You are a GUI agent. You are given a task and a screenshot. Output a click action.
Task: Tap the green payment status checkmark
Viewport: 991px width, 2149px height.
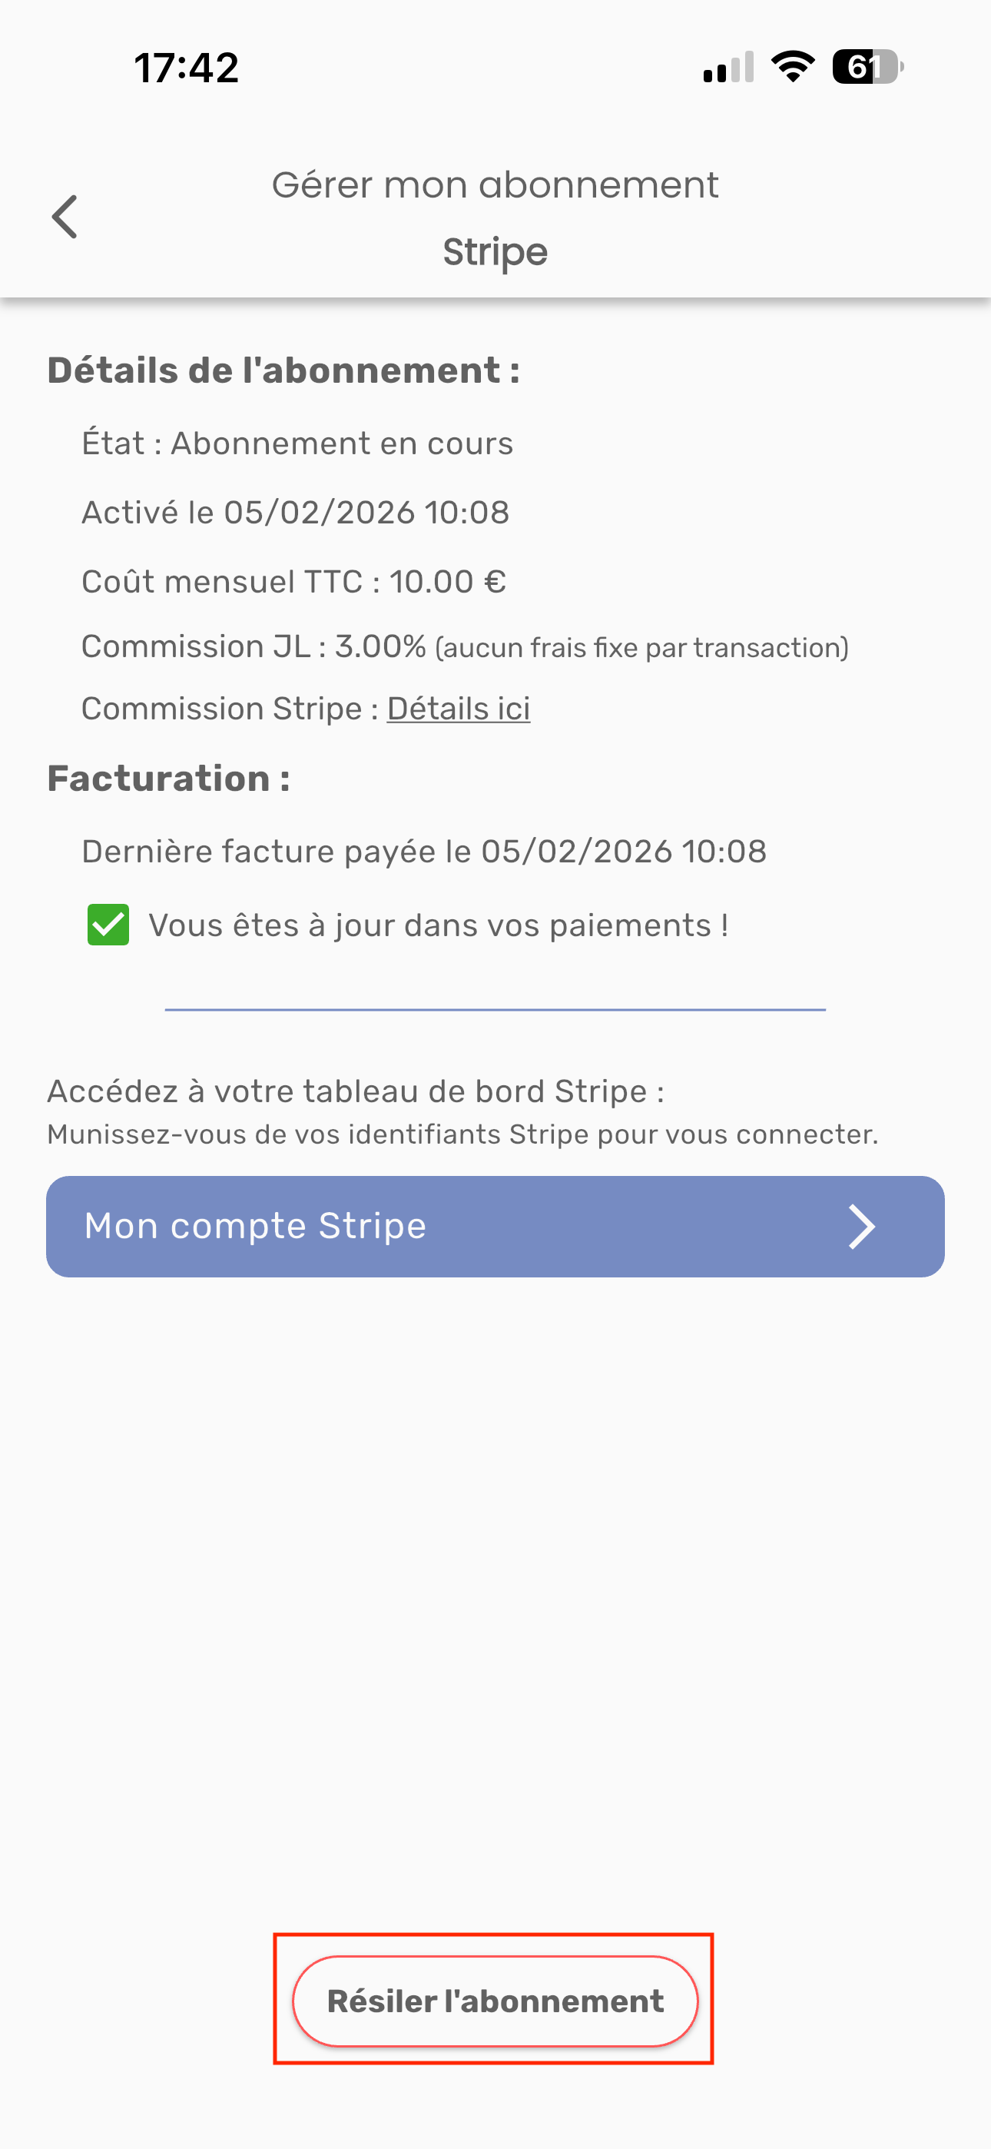(x=108, y=925)
